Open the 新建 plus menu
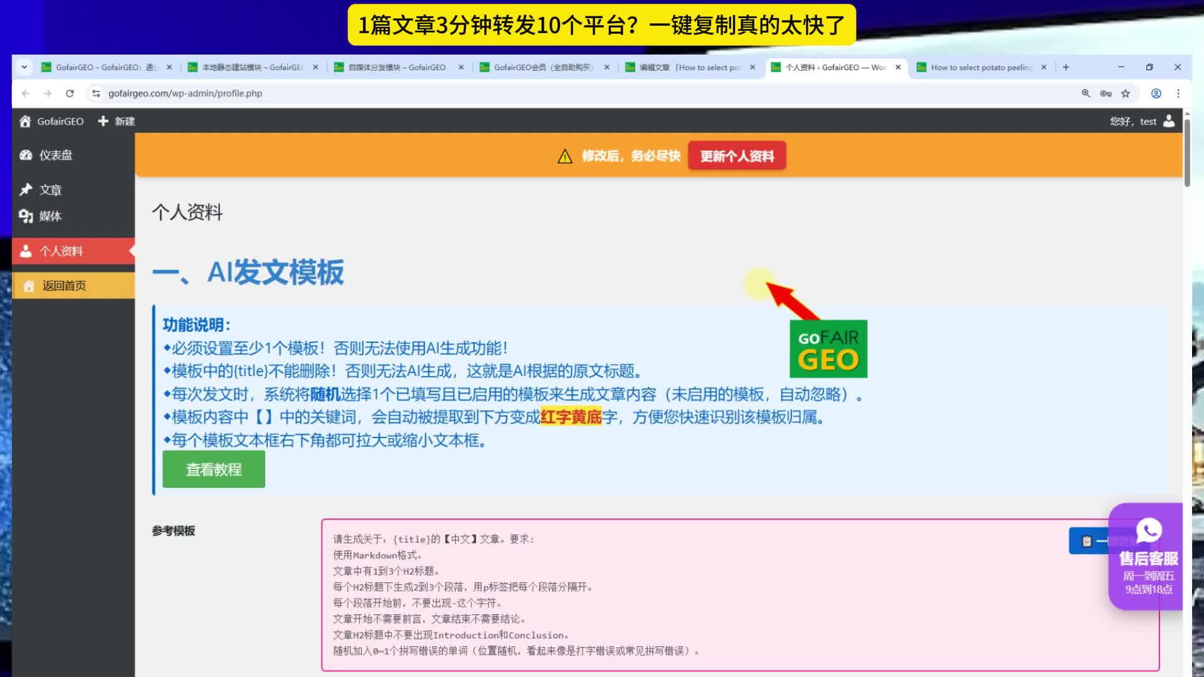 coord(117,121)
